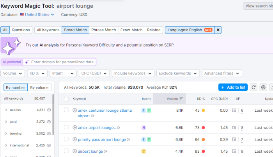Screen dimensions: 273x157
Task: Open SERP icon in amex centurion row
Action: coord(234,111)
